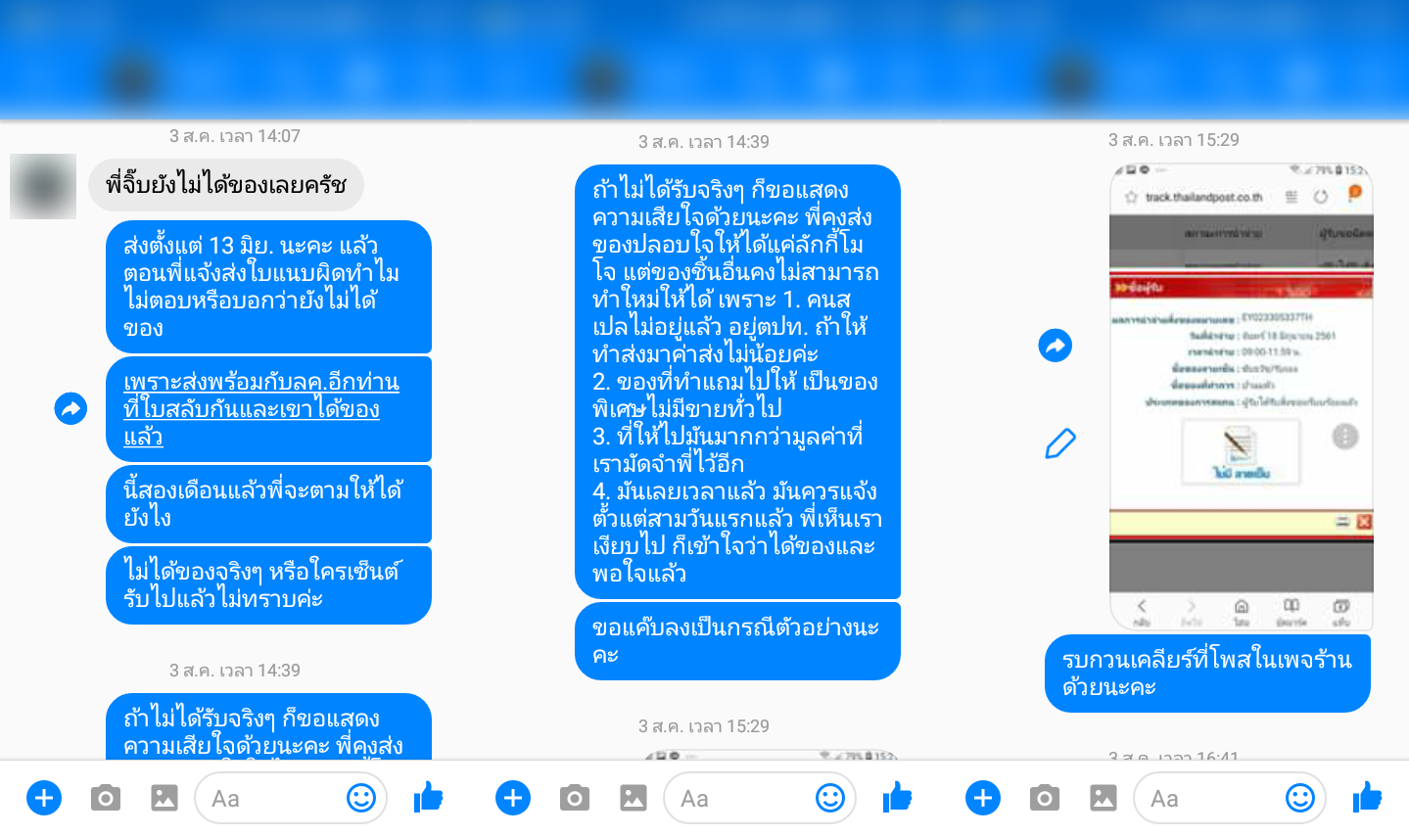Viewport: 1409px width, 836px height.
Task: Open emoji picker in the middle chat panel
Action: click(x=830, y=798)
